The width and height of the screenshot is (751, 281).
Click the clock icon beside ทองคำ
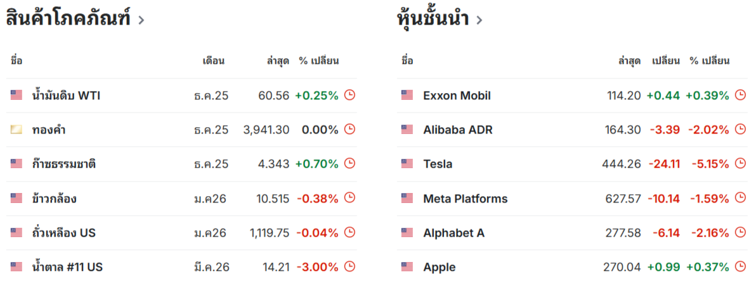coord(349,130)
